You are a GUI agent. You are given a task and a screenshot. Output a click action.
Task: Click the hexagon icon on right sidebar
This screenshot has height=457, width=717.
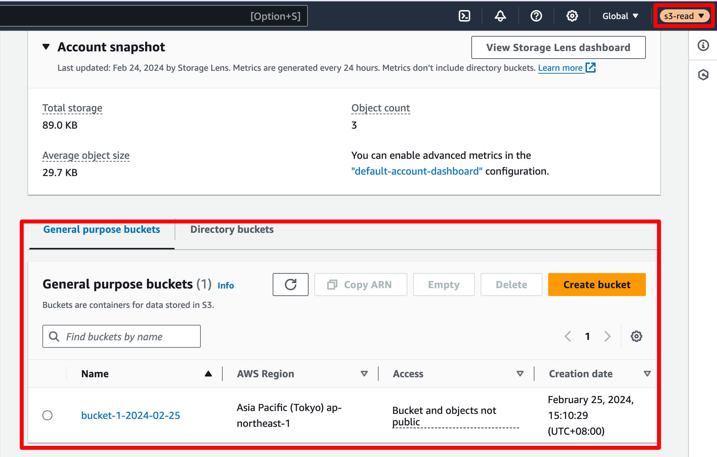703,75
